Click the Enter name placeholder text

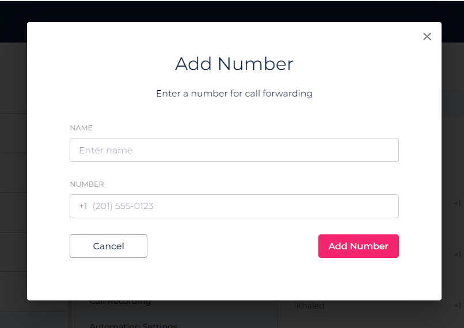(106, 151)
